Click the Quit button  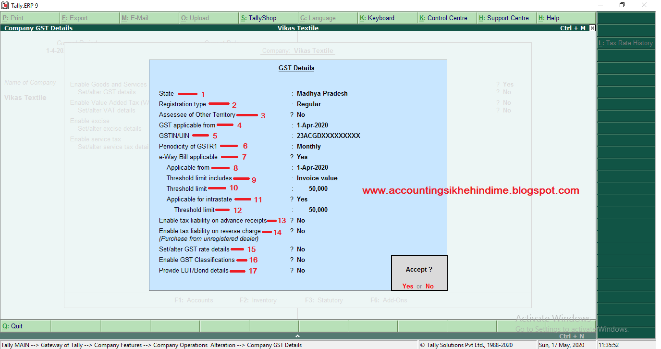[25, 326]
